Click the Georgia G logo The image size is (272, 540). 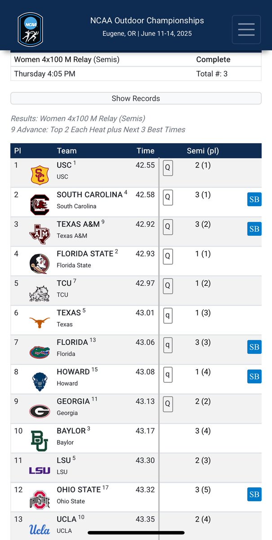pos(40,411)
